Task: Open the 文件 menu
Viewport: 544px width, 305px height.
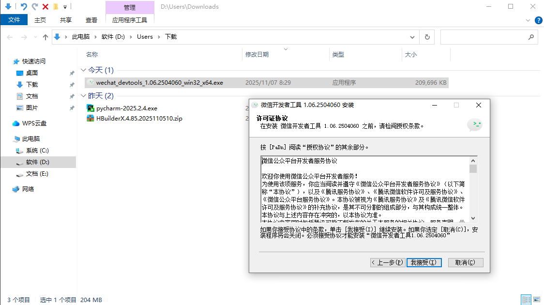Action: (x=15, y=20)
